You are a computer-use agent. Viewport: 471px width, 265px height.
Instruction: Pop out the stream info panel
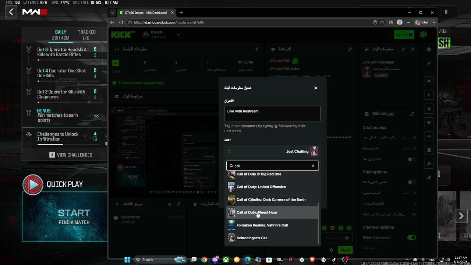click(x=412, y=49)
